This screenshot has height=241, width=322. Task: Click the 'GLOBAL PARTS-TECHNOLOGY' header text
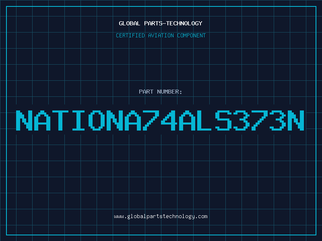click(161, 23)
